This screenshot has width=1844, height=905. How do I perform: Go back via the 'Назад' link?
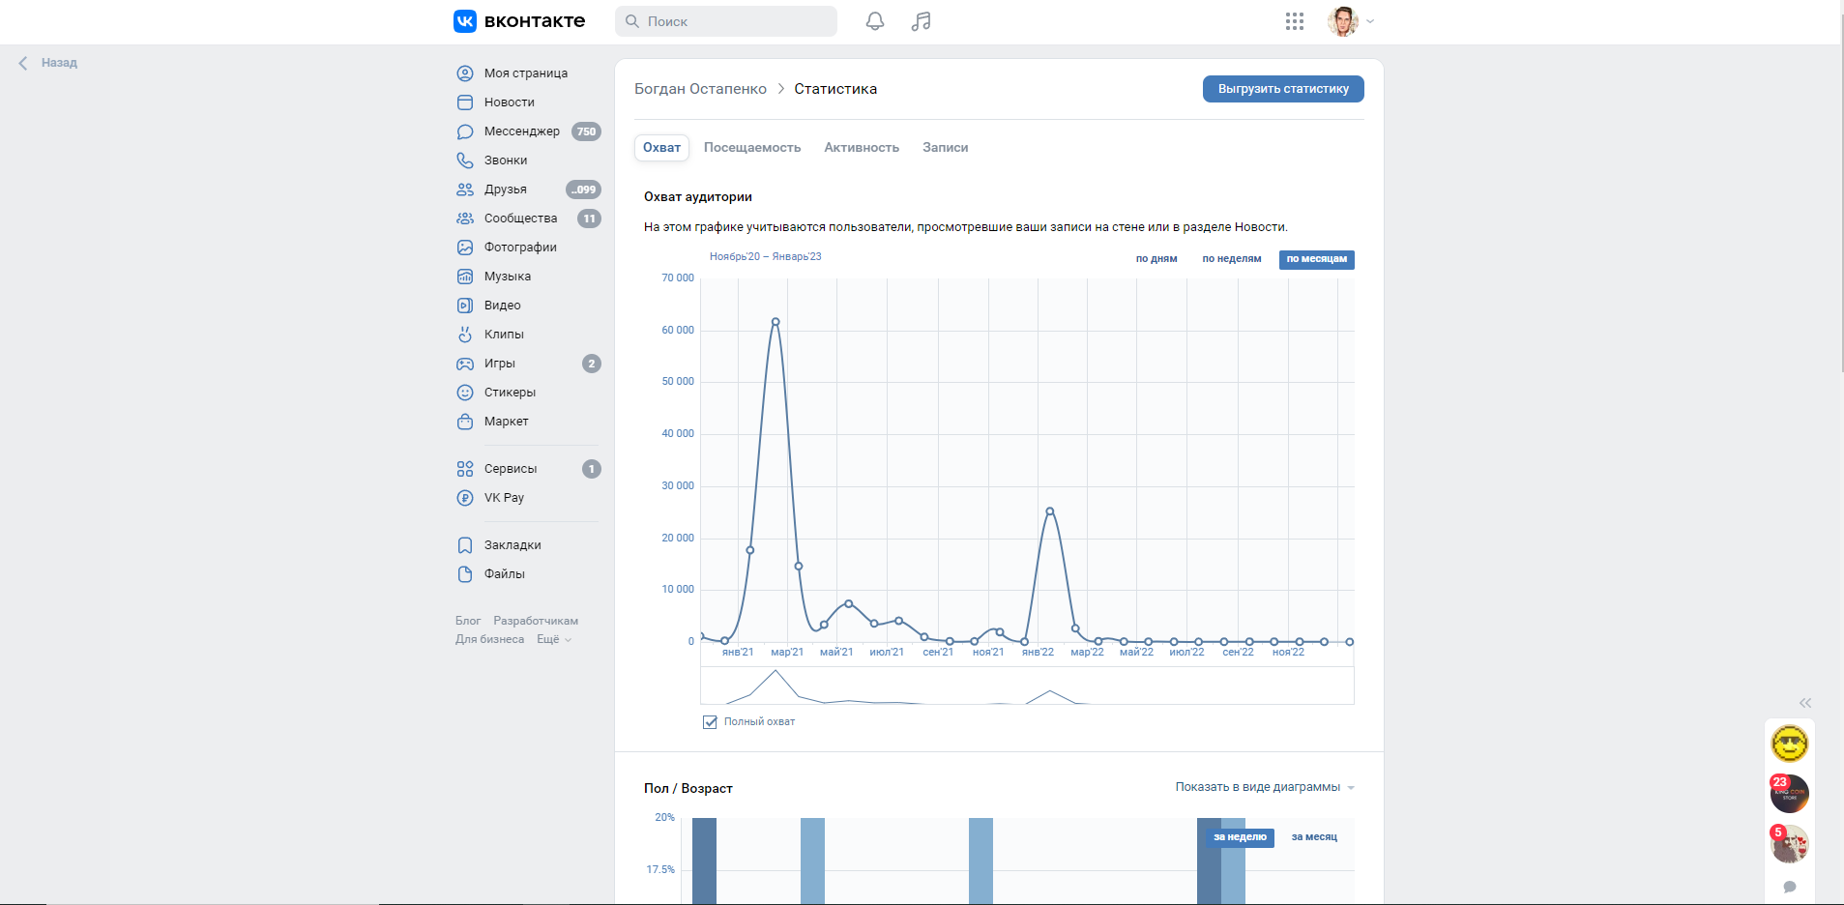[49, 63]
